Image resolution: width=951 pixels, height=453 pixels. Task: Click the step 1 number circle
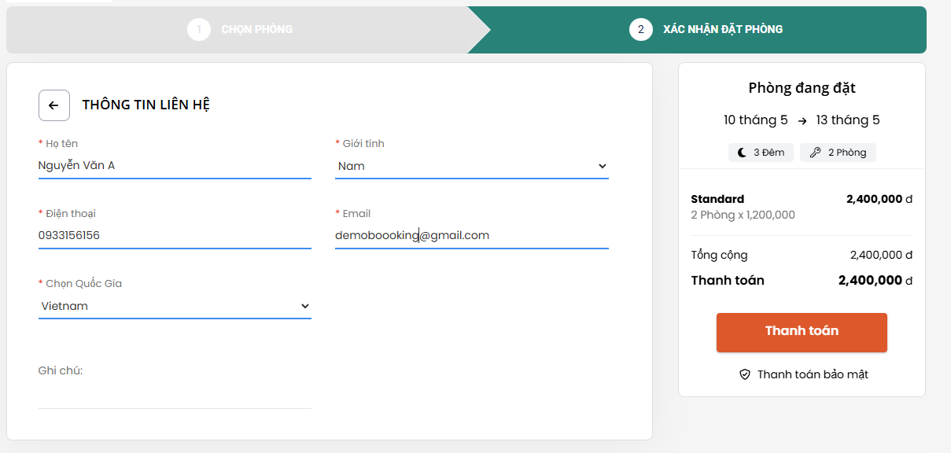point(199,30)
